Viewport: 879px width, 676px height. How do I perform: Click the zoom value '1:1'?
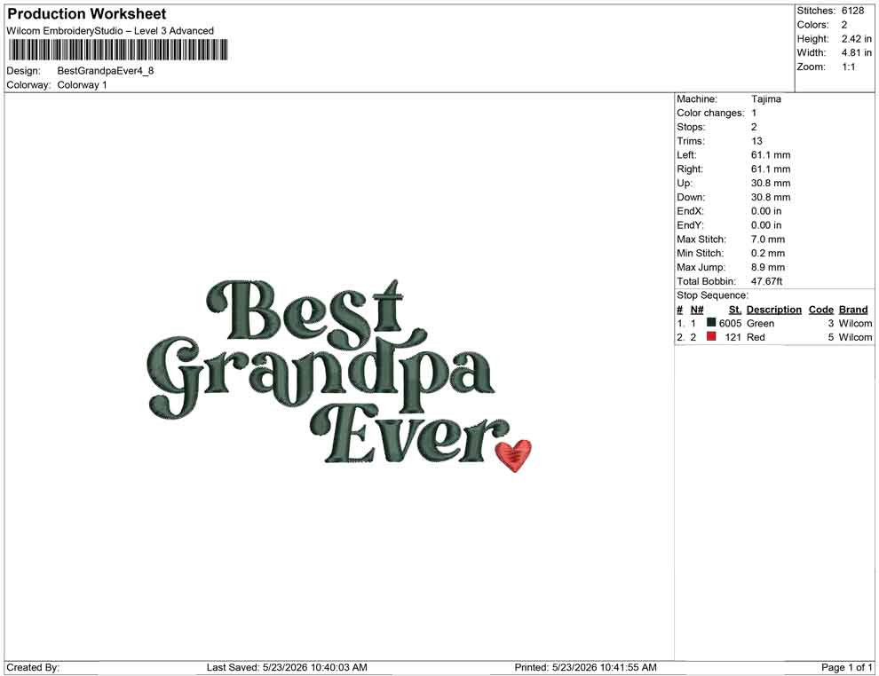849,67
